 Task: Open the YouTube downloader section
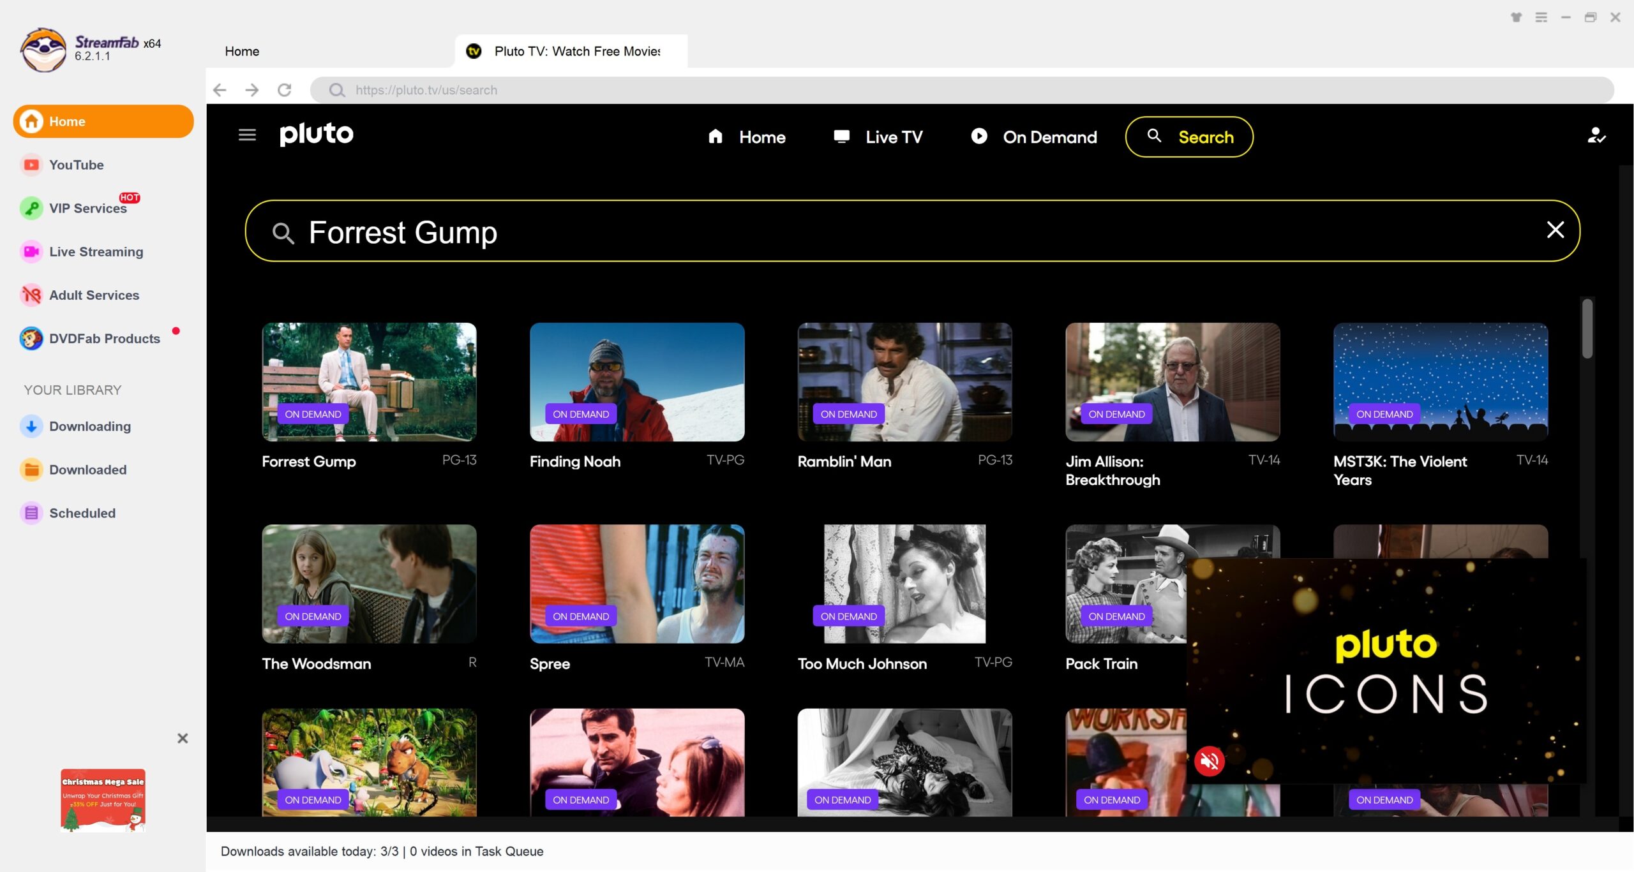point(76,165)
